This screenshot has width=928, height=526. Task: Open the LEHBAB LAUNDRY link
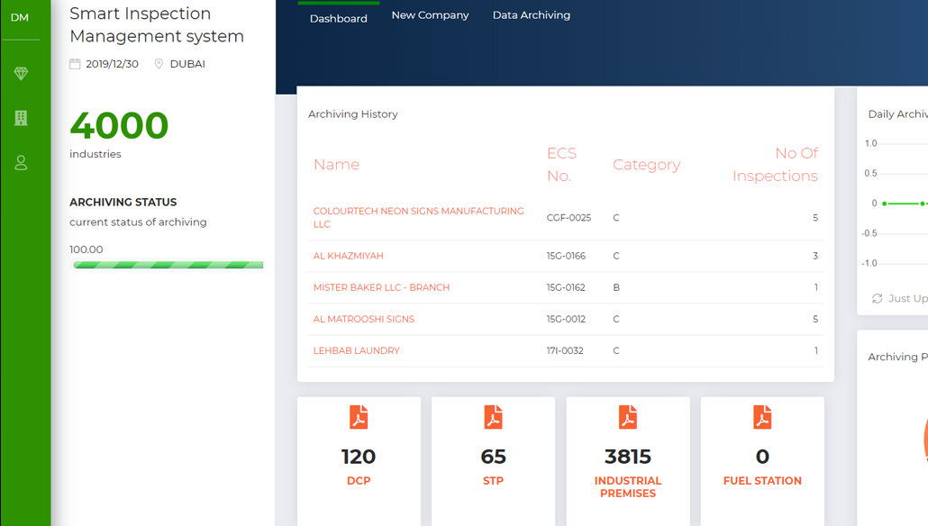pyautogui.click(x=356, y=350)
